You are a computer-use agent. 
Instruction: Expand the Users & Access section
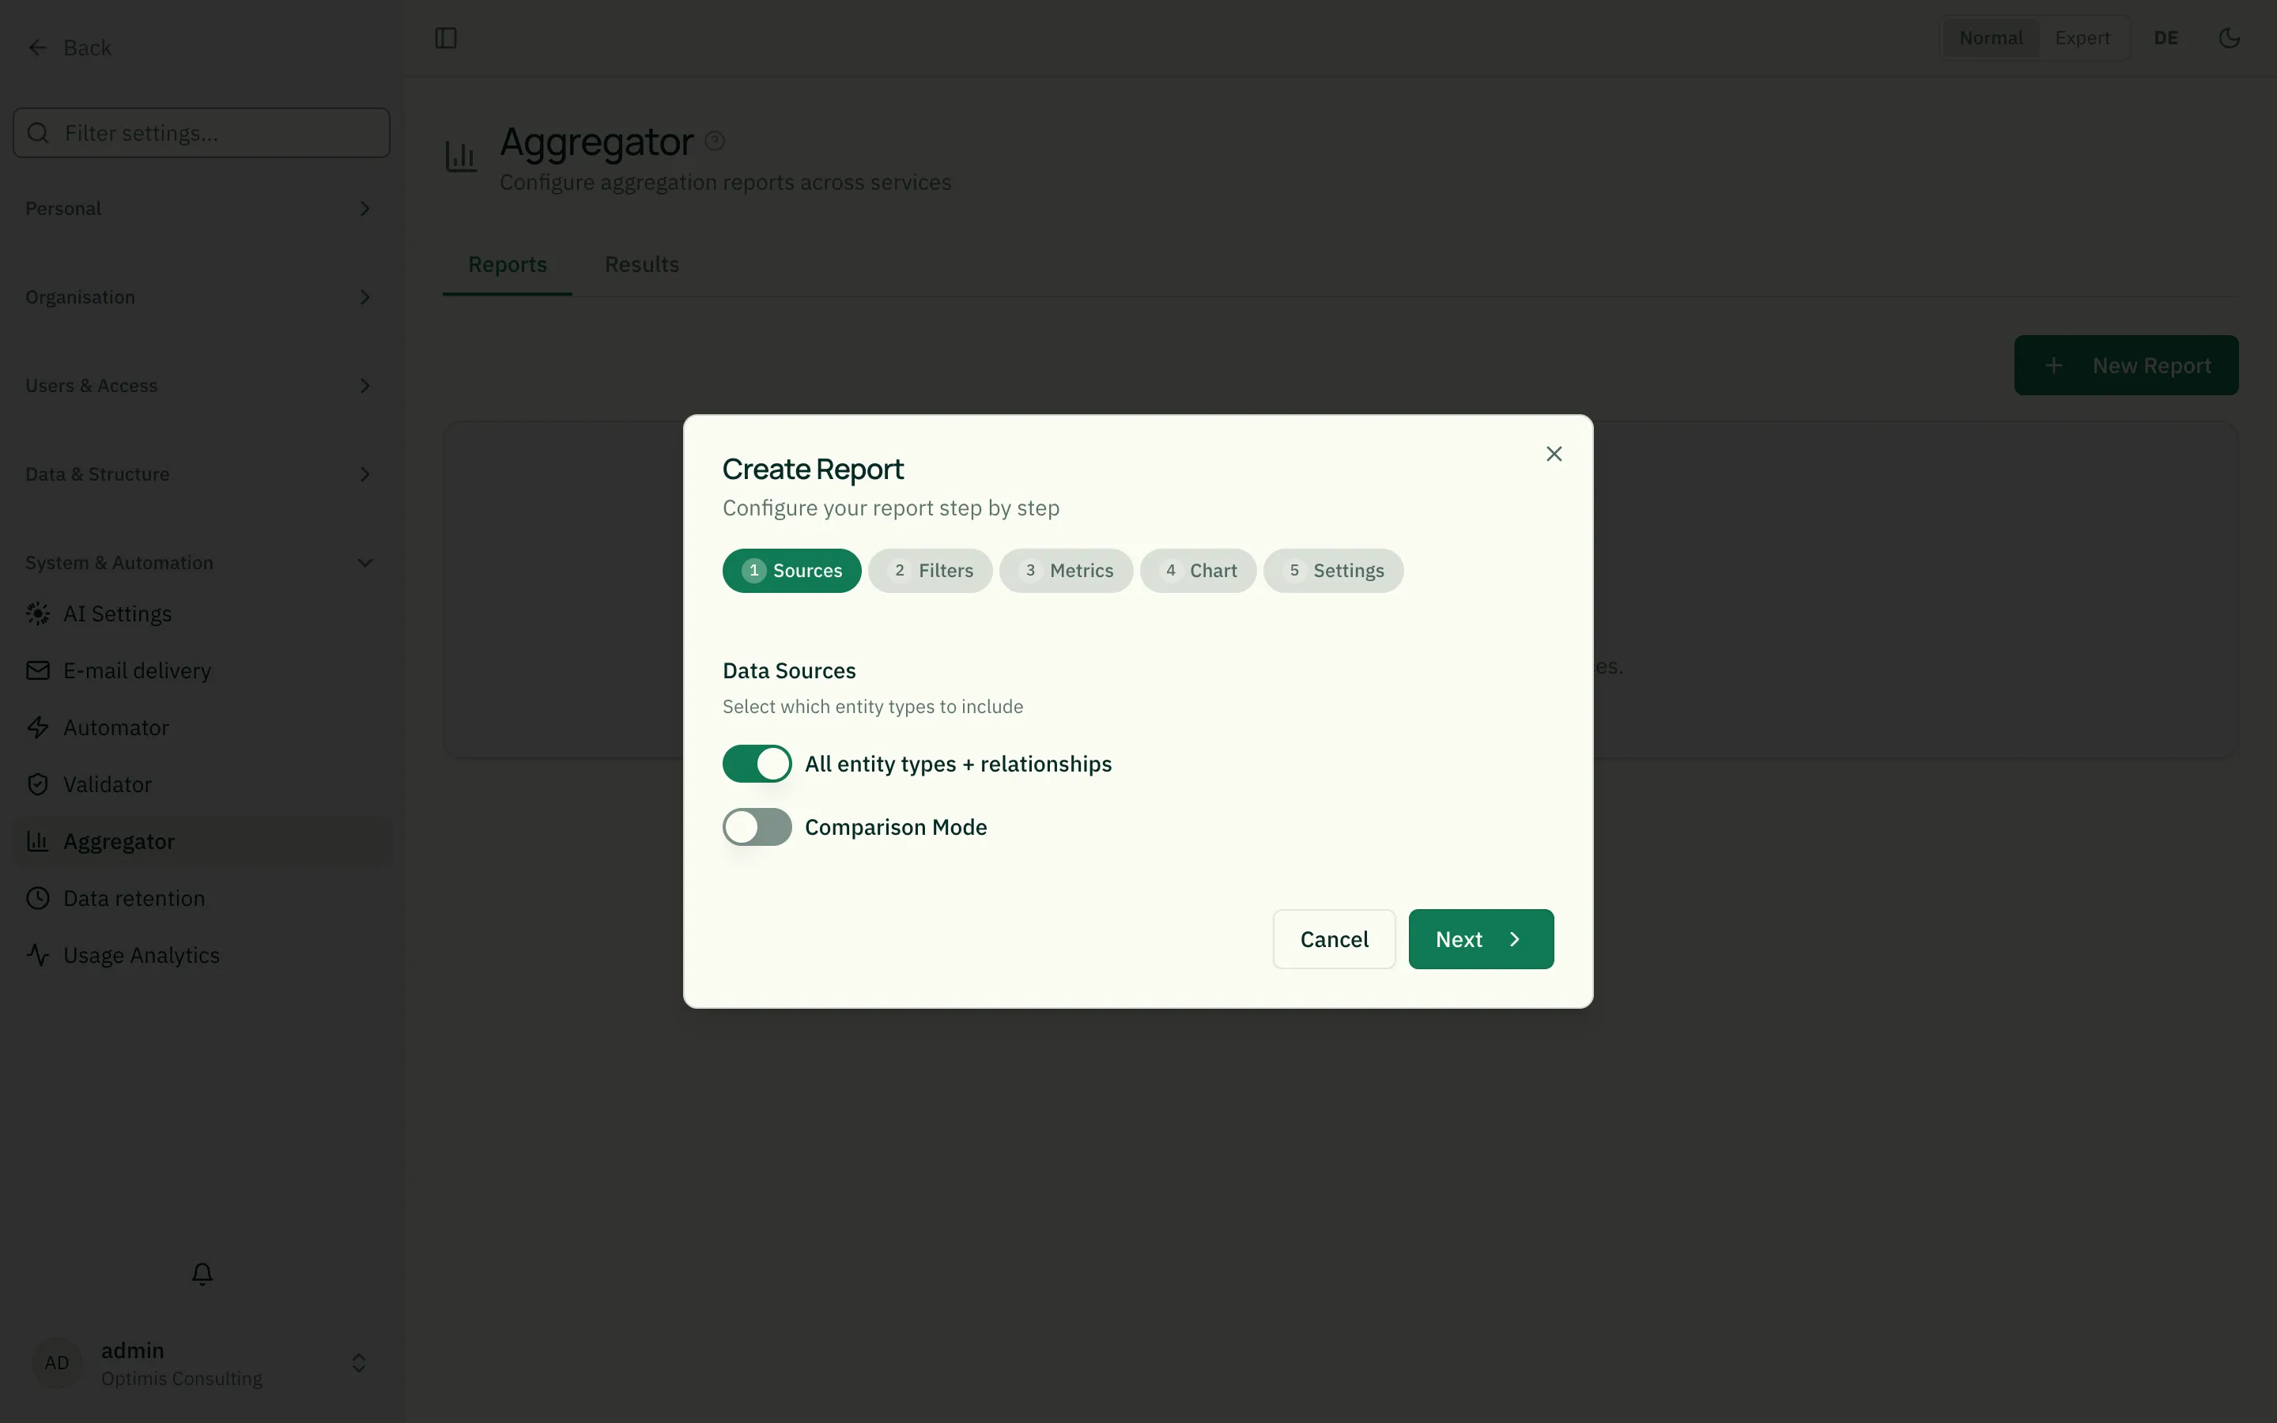point(200,386)
